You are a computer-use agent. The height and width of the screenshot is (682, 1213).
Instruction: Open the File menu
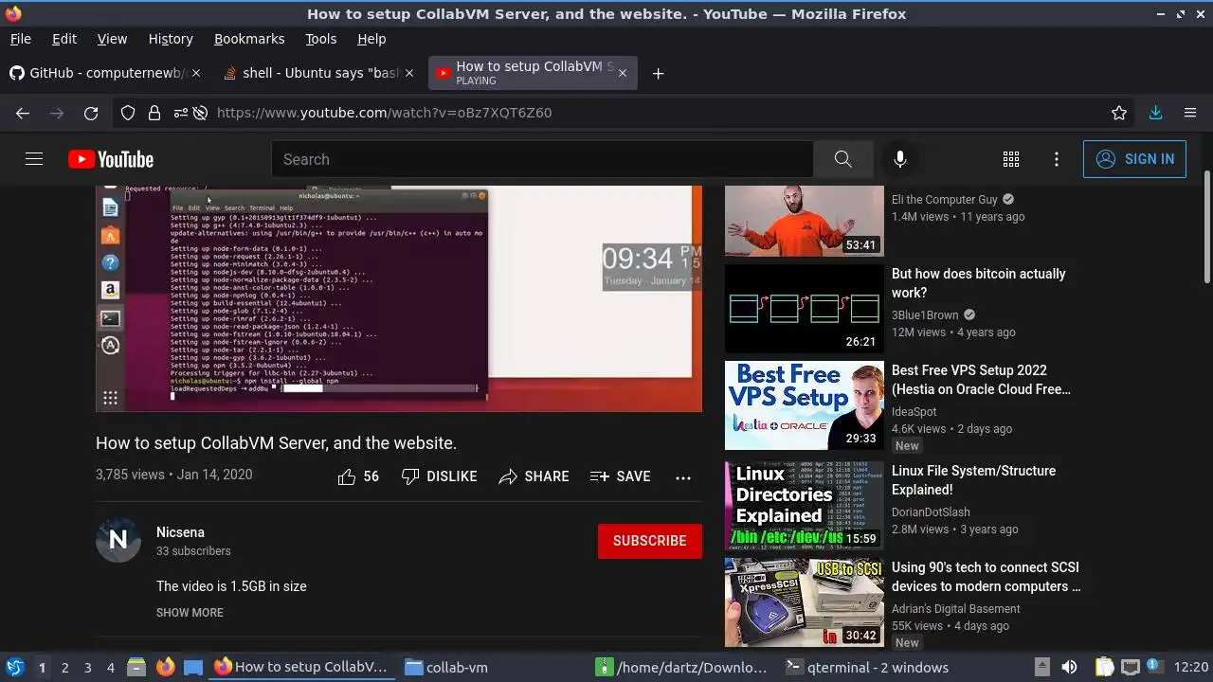[20, 39]
